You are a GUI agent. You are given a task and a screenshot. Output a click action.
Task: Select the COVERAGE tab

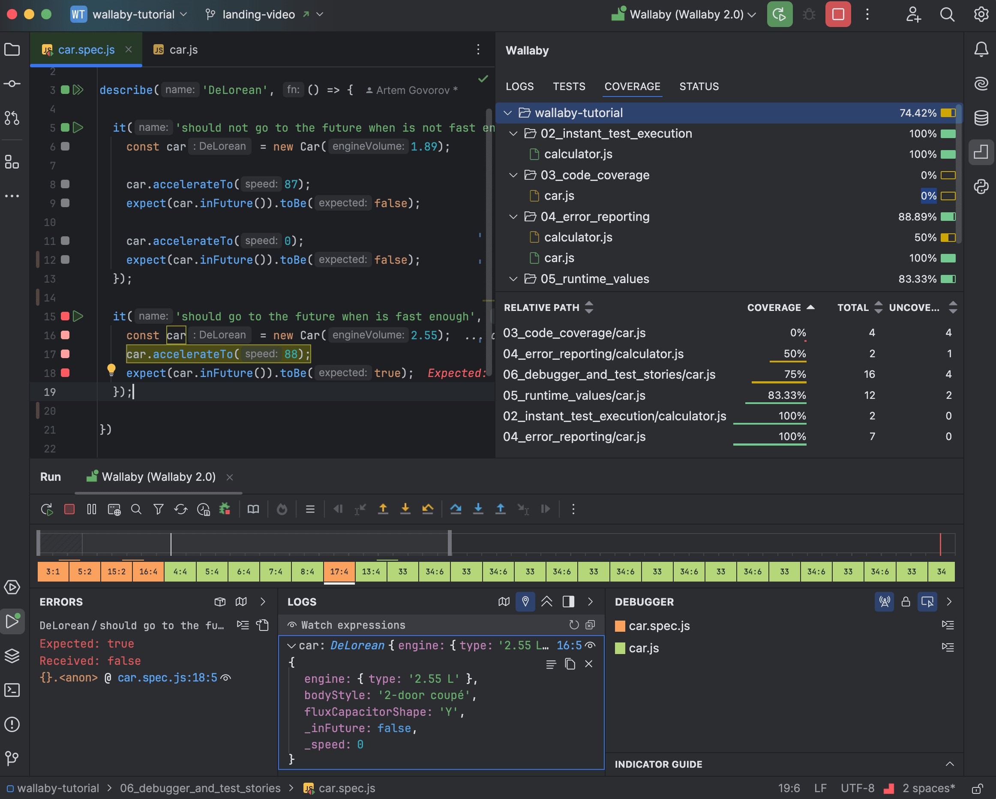tap(633, 87)
